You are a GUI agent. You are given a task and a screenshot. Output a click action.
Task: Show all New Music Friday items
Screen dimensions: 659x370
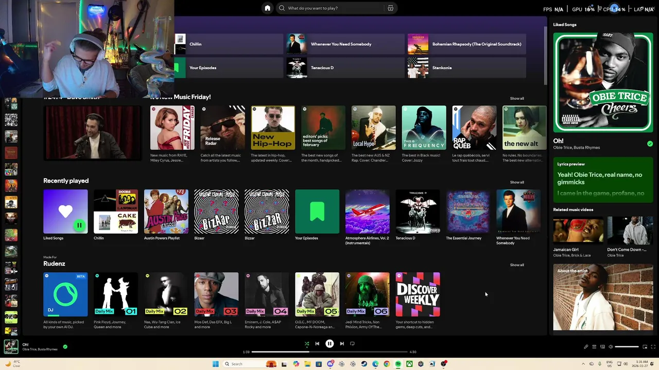point(517,99)
